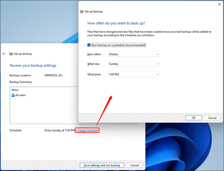Click Cancel in the schedule dialog

pos(212,118)
